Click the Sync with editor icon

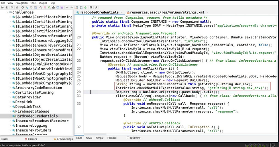tap(23, 8)
